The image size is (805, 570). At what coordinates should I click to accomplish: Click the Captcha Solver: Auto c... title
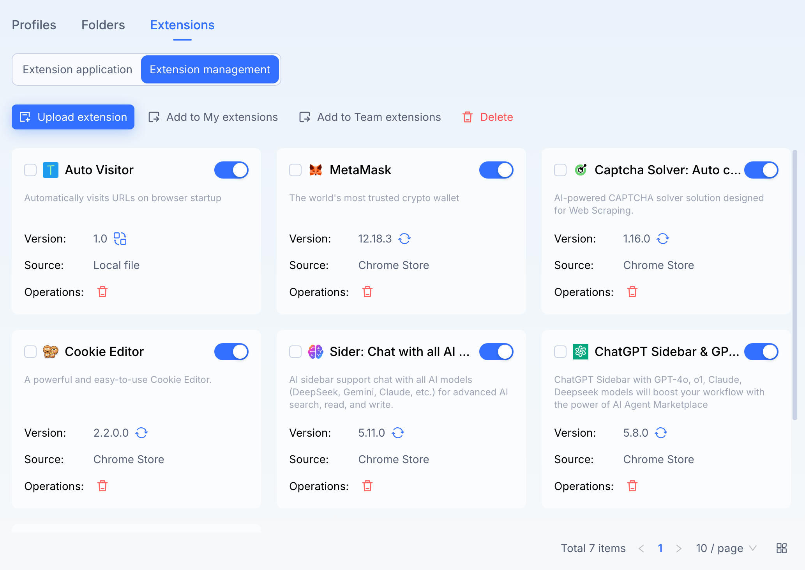click(668, 170)
